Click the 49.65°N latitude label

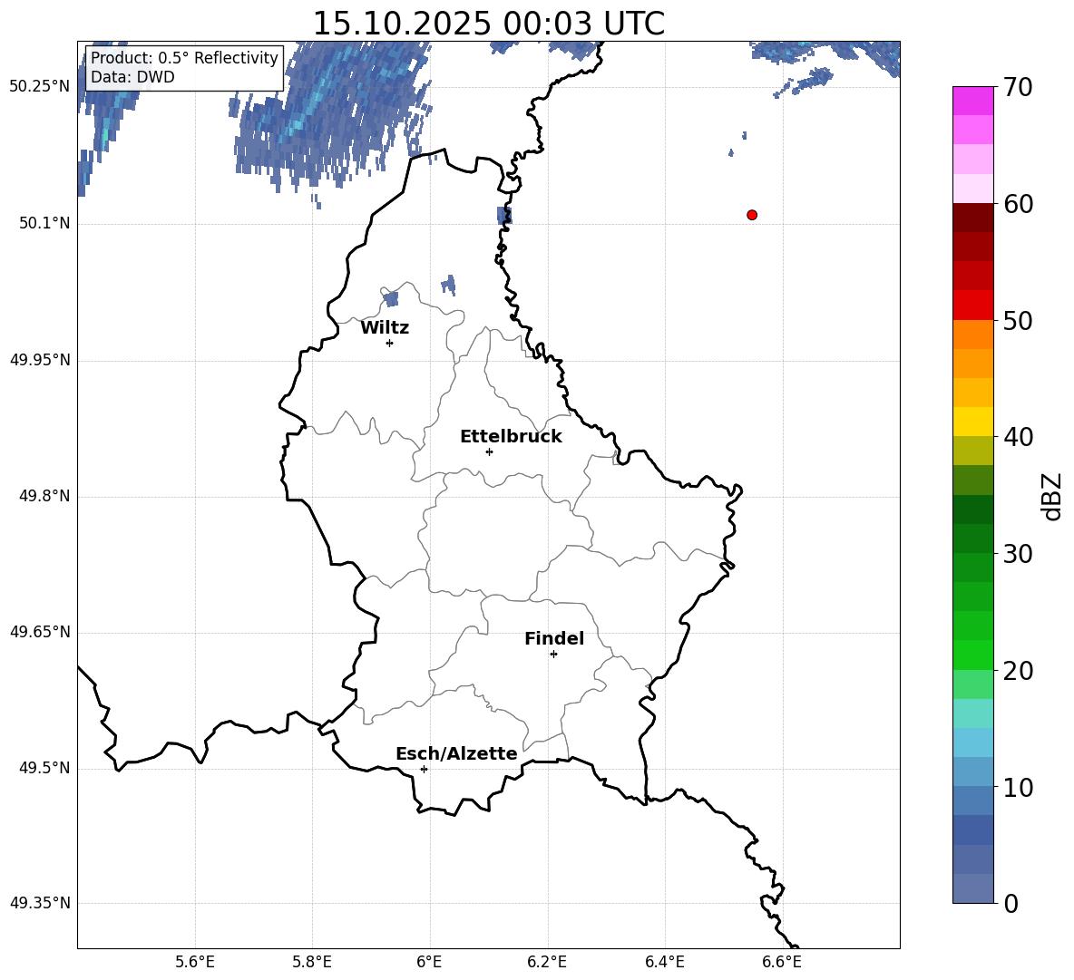[40, 632]
